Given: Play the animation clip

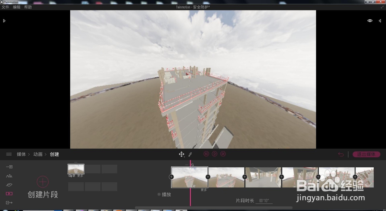Looking at the screenshot, I should [215, 154].
